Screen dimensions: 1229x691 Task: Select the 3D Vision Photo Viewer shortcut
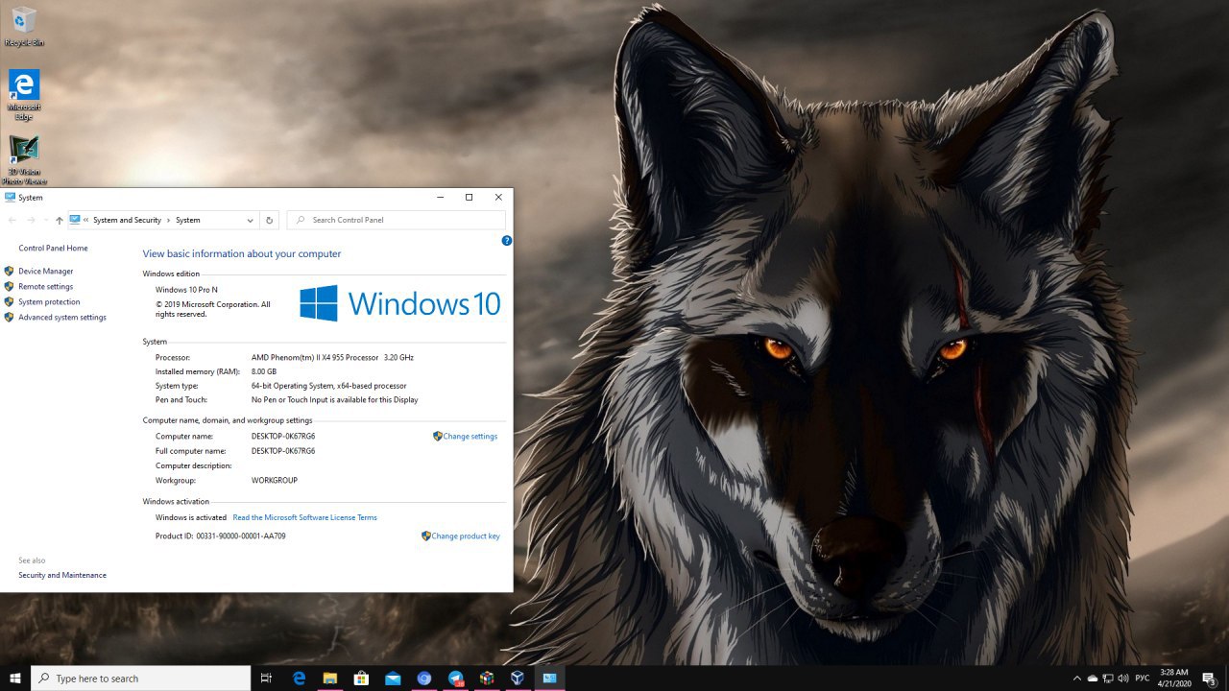pos(24,160)
